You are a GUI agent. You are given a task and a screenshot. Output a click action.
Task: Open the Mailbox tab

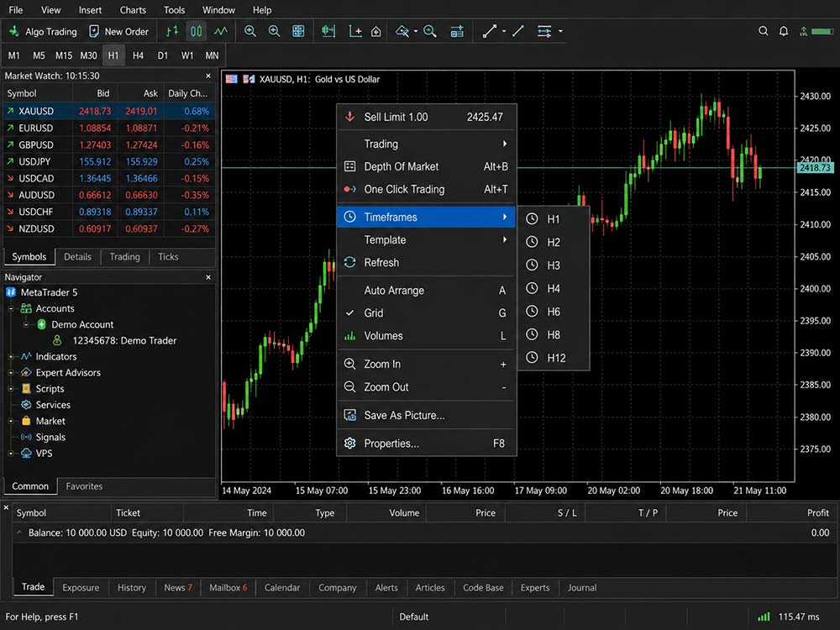click(228, 588)
